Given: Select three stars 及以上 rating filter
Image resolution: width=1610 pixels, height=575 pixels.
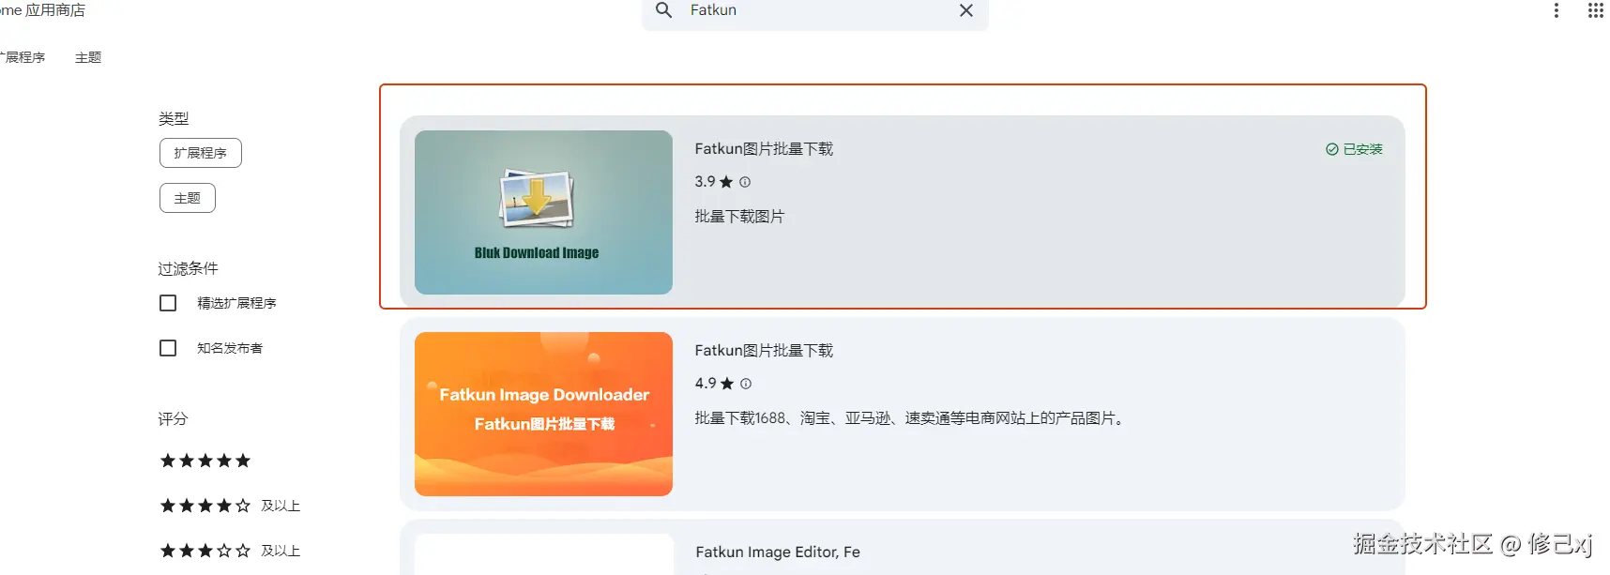Looking at the screenshot, I should [x=230, y=551].
